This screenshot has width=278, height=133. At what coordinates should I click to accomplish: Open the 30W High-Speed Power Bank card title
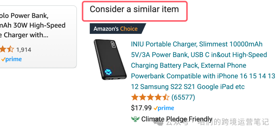(31, 25)
